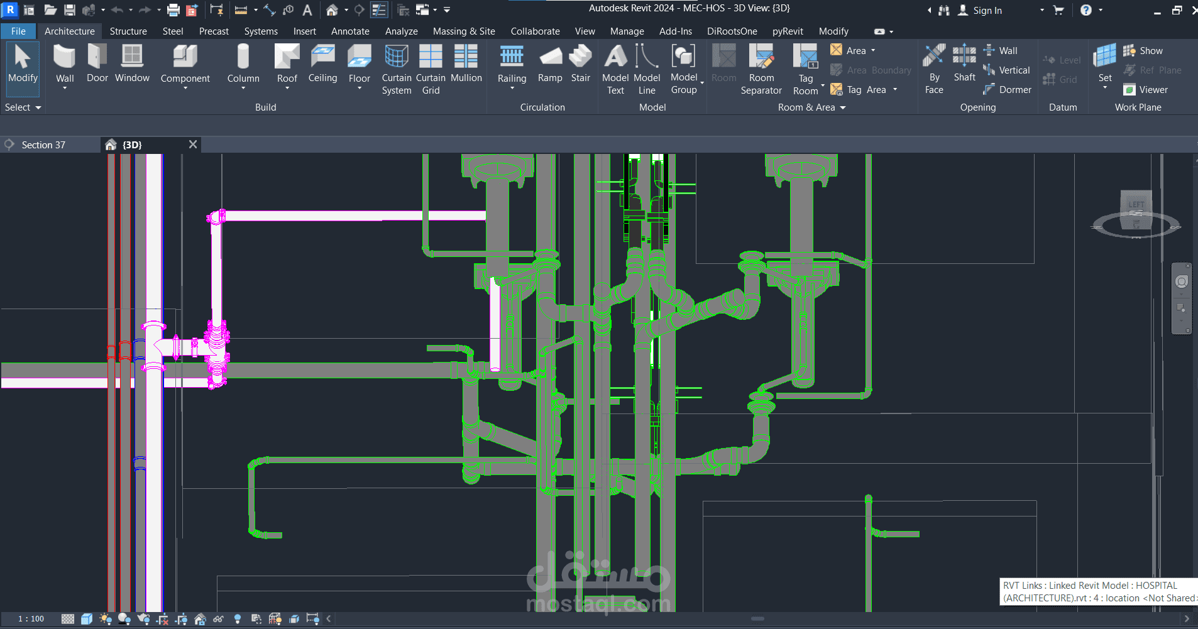Open the Systems ribbon tab
Image resolution: width=1198 pixels, height=629 pixels.
[x=261, y=31]
